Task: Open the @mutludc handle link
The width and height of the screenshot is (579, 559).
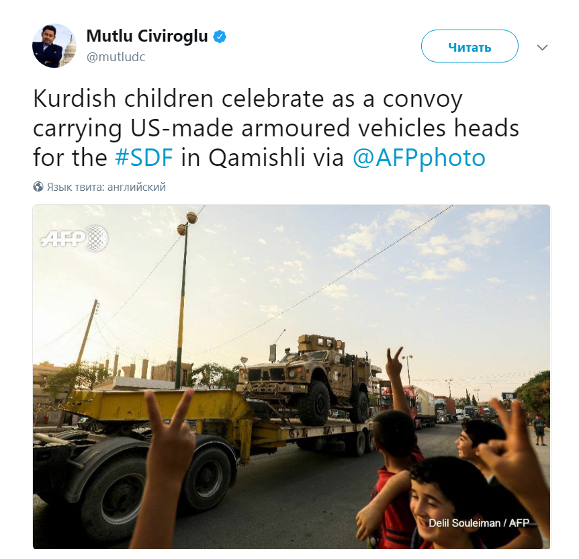Action: (116, 57)
